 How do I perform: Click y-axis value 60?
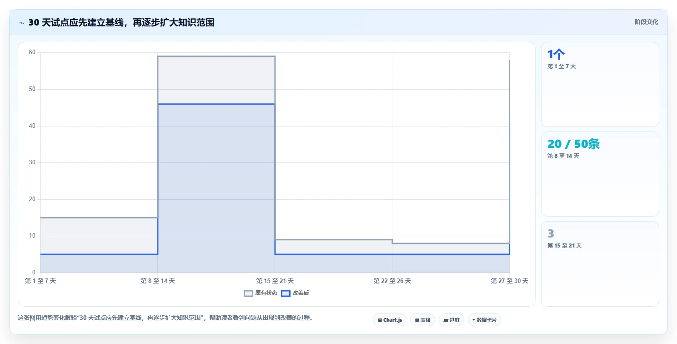click(32, 52)
